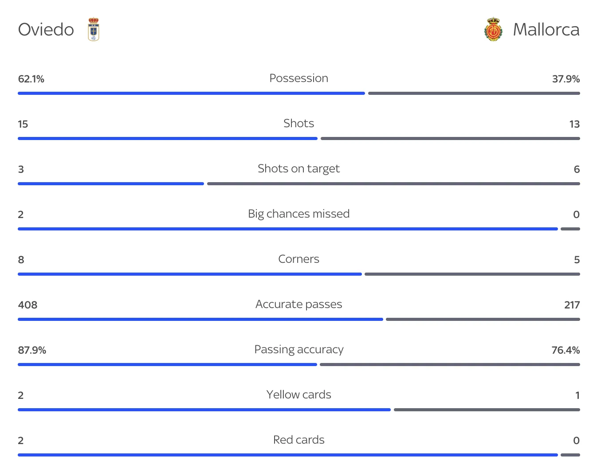
Task: Click the Possession stat label
Action: [298, 78]
